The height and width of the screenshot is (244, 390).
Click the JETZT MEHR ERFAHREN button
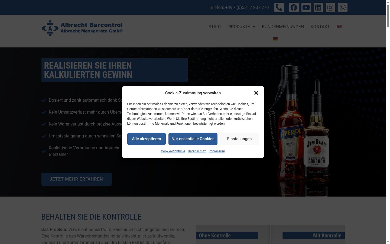point(76,179)
